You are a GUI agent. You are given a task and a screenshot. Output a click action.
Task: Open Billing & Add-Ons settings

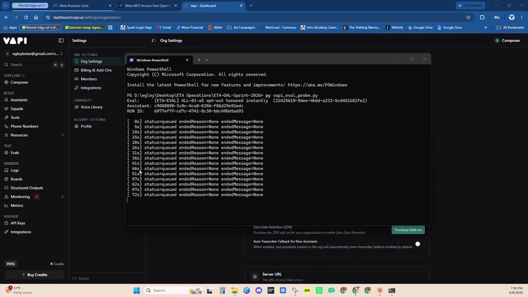tap(96, 70)
